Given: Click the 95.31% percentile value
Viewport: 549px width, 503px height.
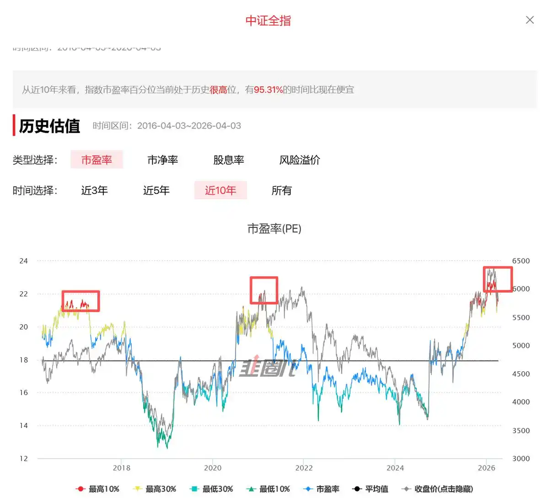Looking at the screenshot, I should pyautogui.click(x=268, y=90).
